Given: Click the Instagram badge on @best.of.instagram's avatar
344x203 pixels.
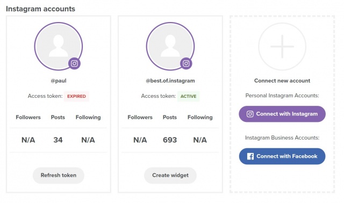Looking at the screenshot, I should pyautogui.click(x=186, y=63).
